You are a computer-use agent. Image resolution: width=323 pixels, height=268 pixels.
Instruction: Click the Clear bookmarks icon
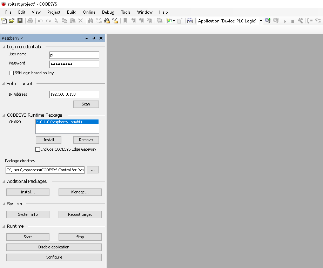click(149, 21)
